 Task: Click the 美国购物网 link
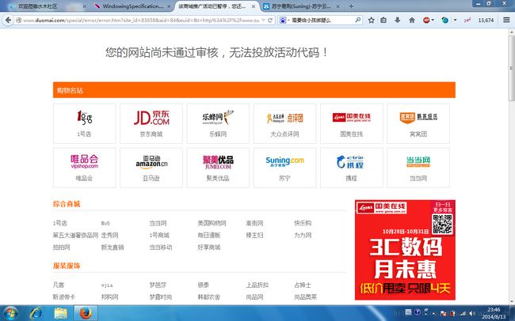[212, 223]
